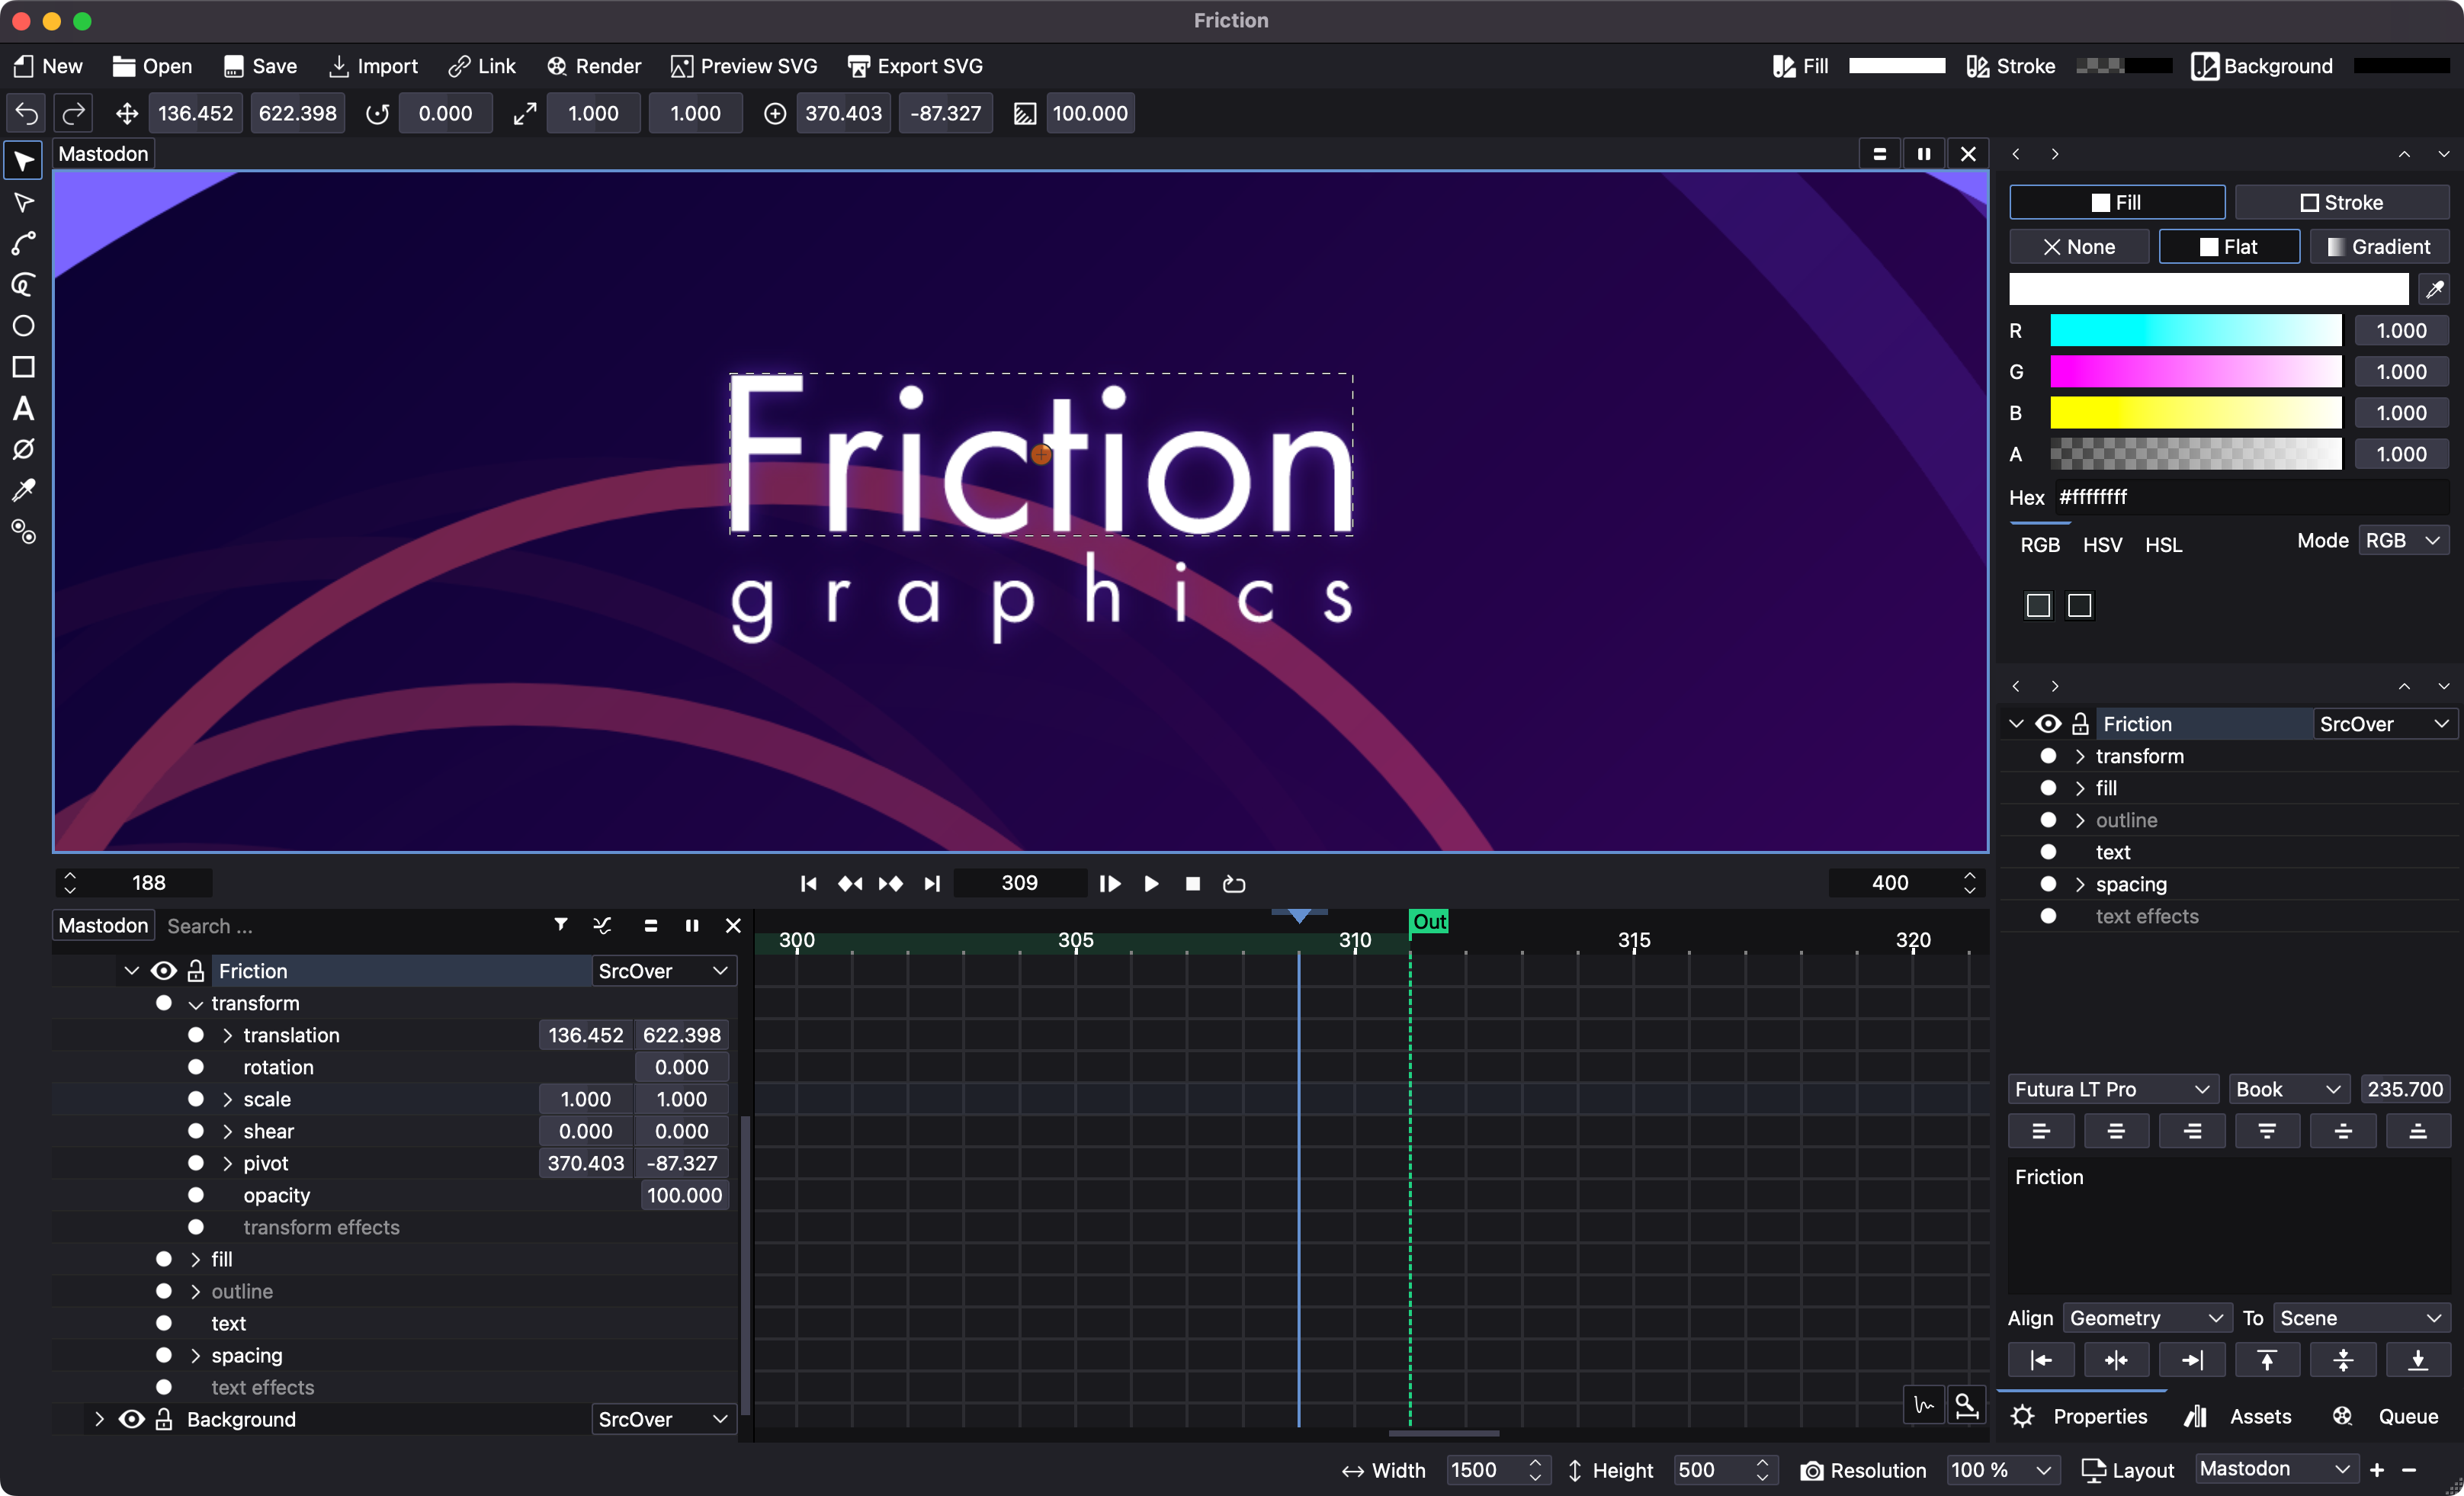Open the Align Geometry dropdown
Image resolution: width=2464 pixels, height=1496 pixels.
(x=2145, y=1318)
